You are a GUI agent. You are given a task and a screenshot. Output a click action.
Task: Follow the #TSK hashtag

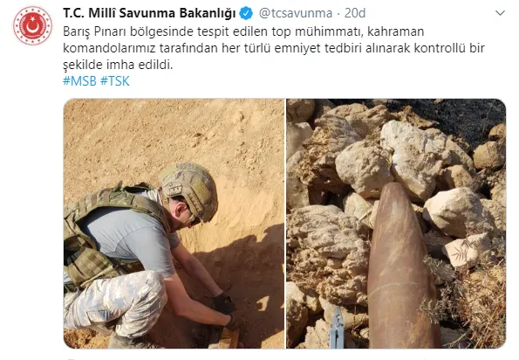click(115, 81)
